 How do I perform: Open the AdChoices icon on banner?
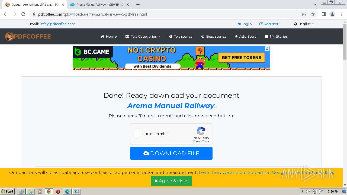(267, 48)
